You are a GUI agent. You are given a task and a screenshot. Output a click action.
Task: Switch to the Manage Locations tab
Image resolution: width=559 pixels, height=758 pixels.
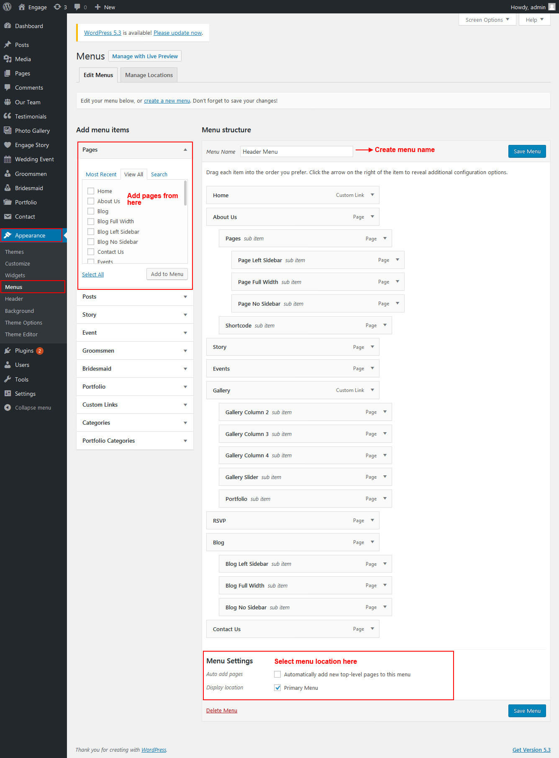coord(149,75)
